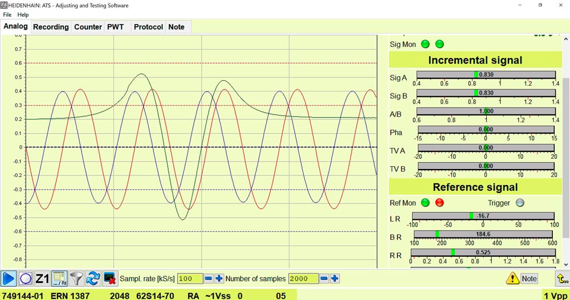Switch to the Recording tab

tap(51, 27)
